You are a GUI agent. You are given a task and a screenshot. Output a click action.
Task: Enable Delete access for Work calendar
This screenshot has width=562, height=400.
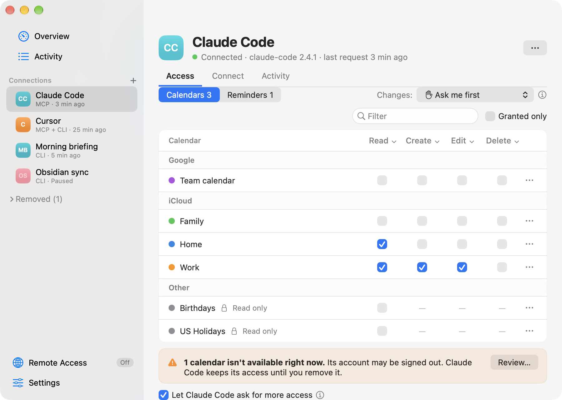point(502,267)
